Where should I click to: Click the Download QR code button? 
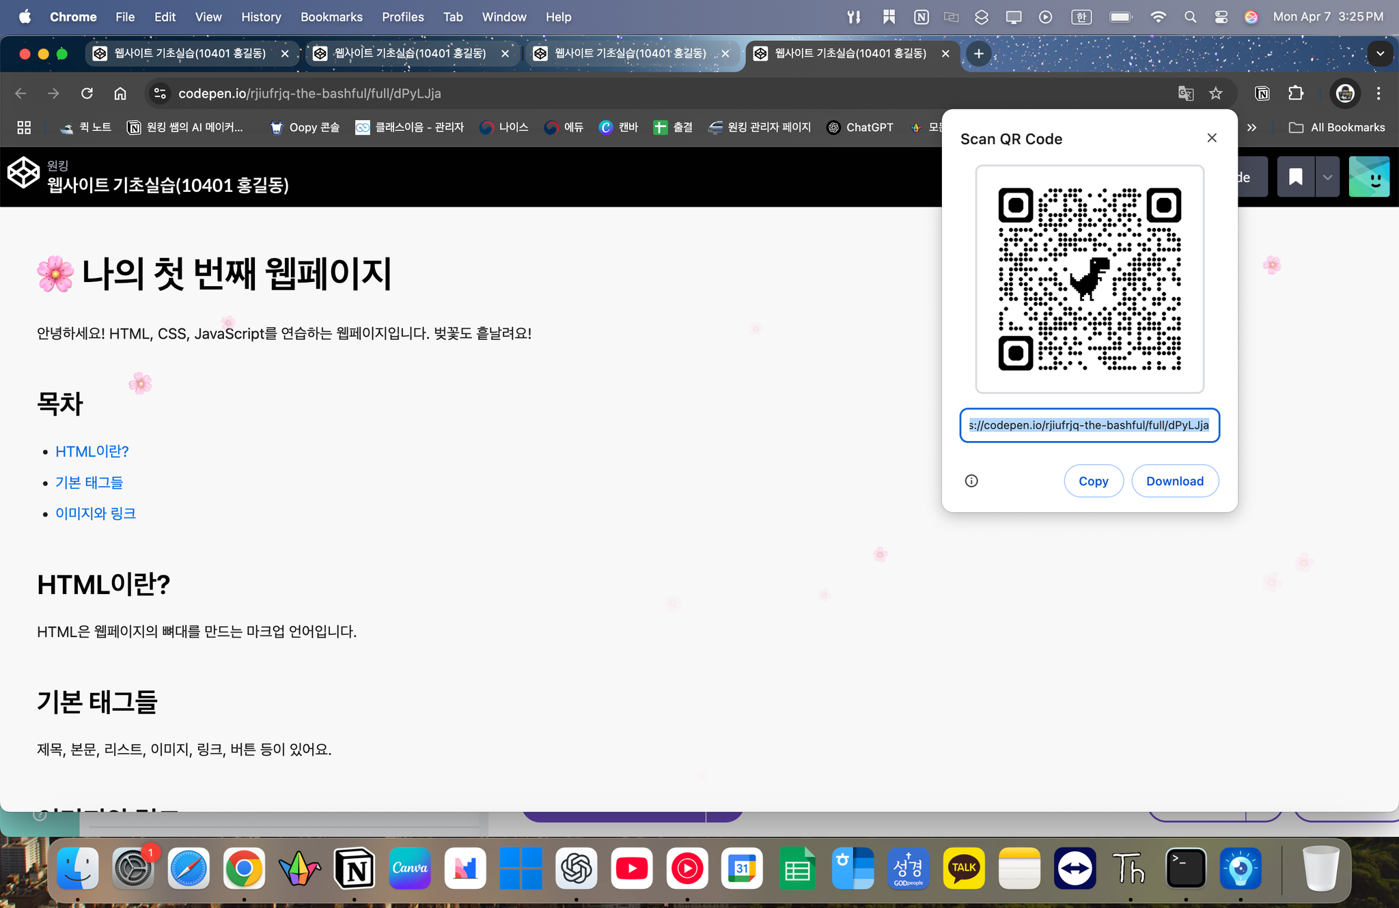point(1175,481)
